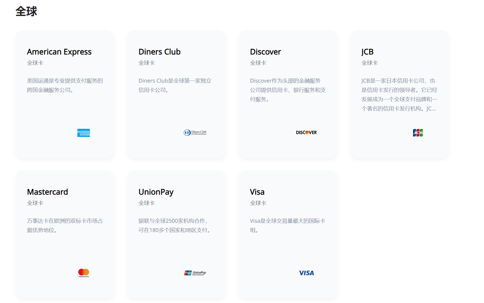Click the description starting 美国运通是专业提供
This screenshot has width=484, height=303.
pyautogui.click(x=65, y=85)
